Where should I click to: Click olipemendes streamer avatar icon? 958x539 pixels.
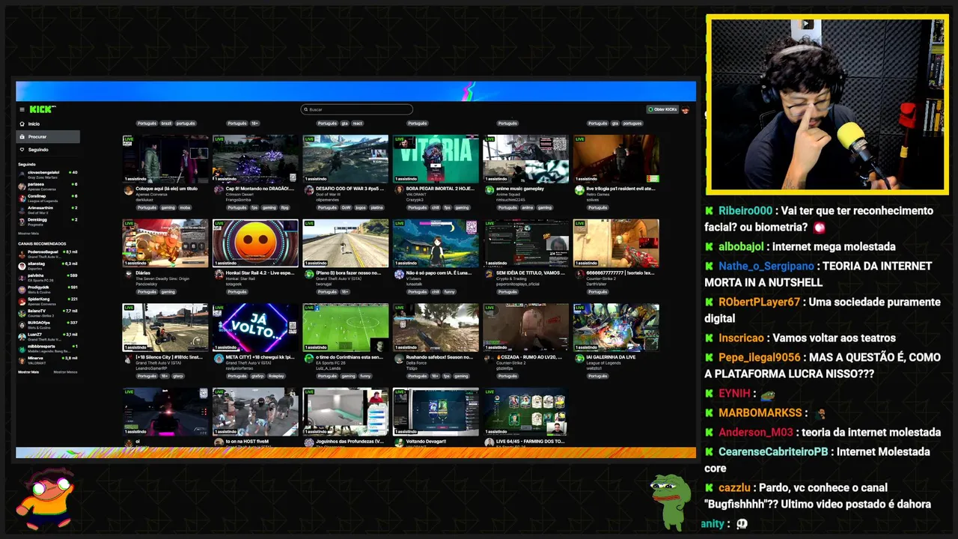(x=309, y=191)
